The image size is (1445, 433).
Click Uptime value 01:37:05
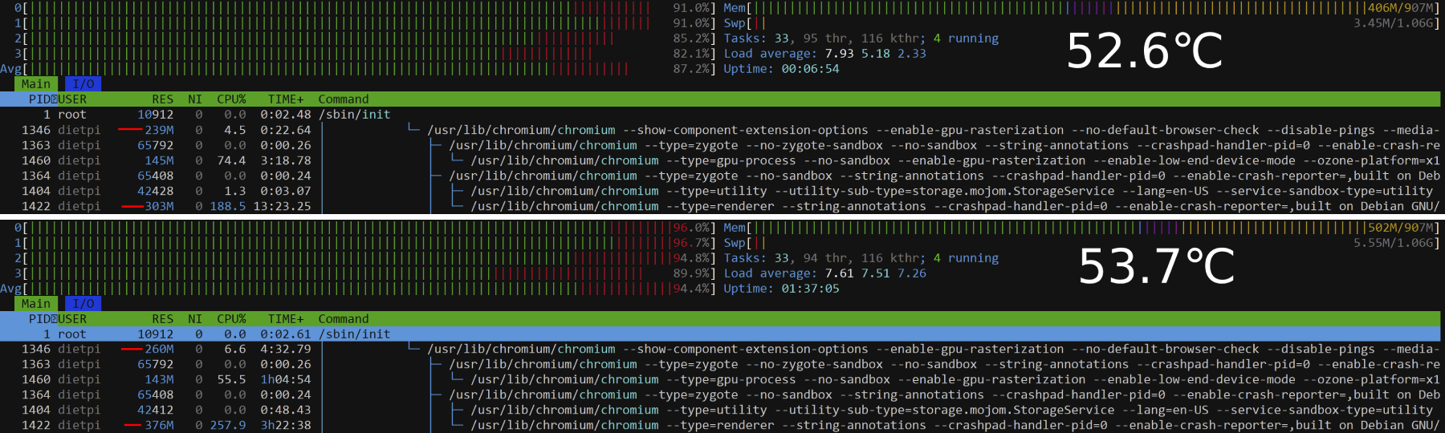point(810,289)
